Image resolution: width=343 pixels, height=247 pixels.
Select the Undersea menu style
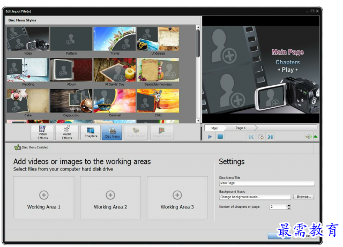pos(158,39)
